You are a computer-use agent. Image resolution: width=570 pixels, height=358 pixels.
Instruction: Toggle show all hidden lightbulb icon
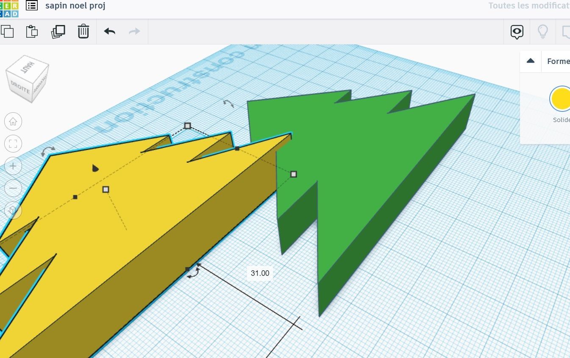542,32
